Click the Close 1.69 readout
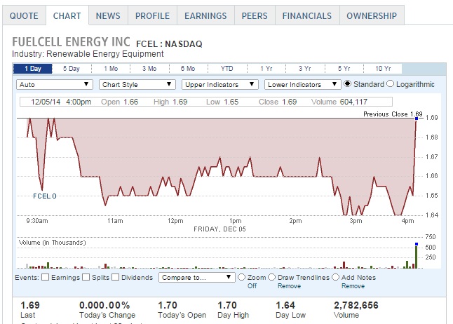The height and width of the screenshot is (324, 453). [278, 102]
